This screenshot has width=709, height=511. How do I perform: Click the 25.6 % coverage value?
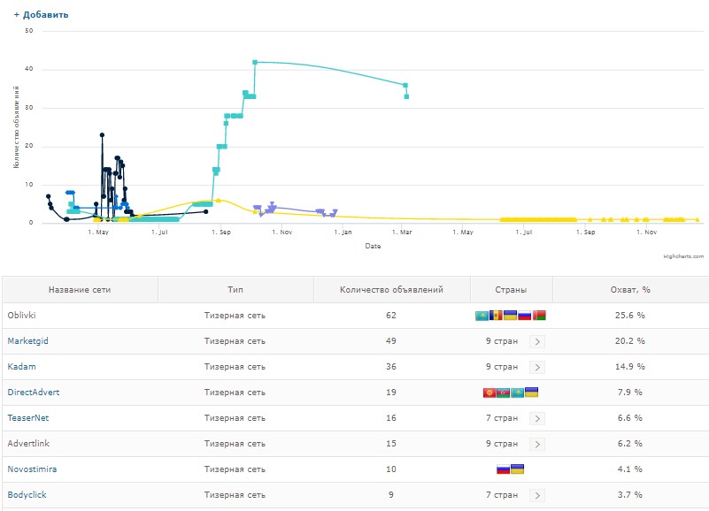tap(630, 316)
